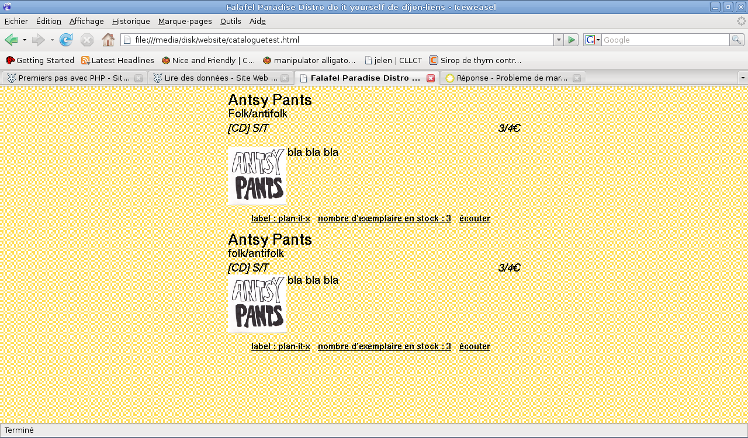Click the search magnifier button
748x438 pixels.
tap(737, 40)
